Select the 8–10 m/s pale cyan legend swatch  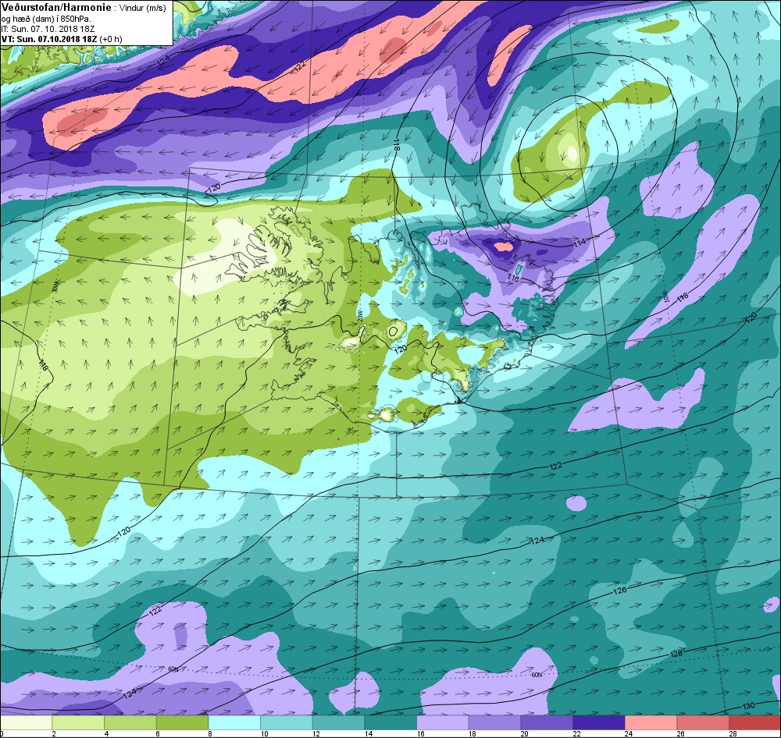point(234,722)
